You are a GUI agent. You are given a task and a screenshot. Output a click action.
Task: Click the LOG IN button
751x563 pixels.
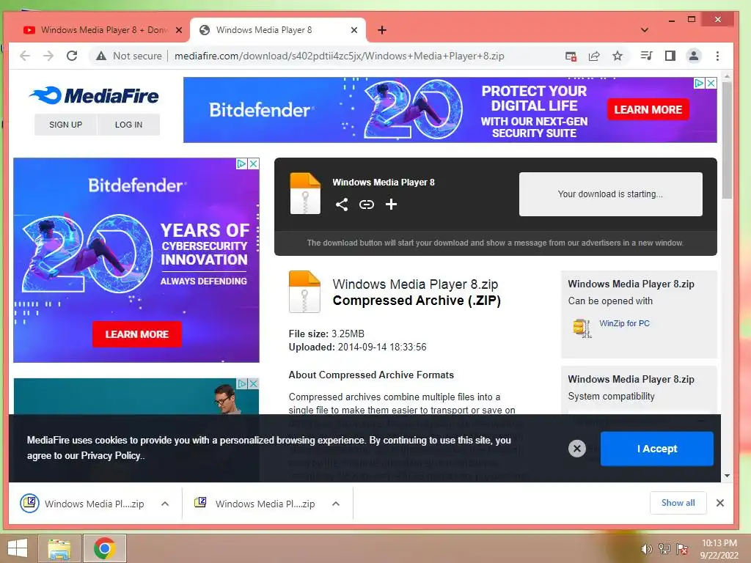[x=128, y=125]
